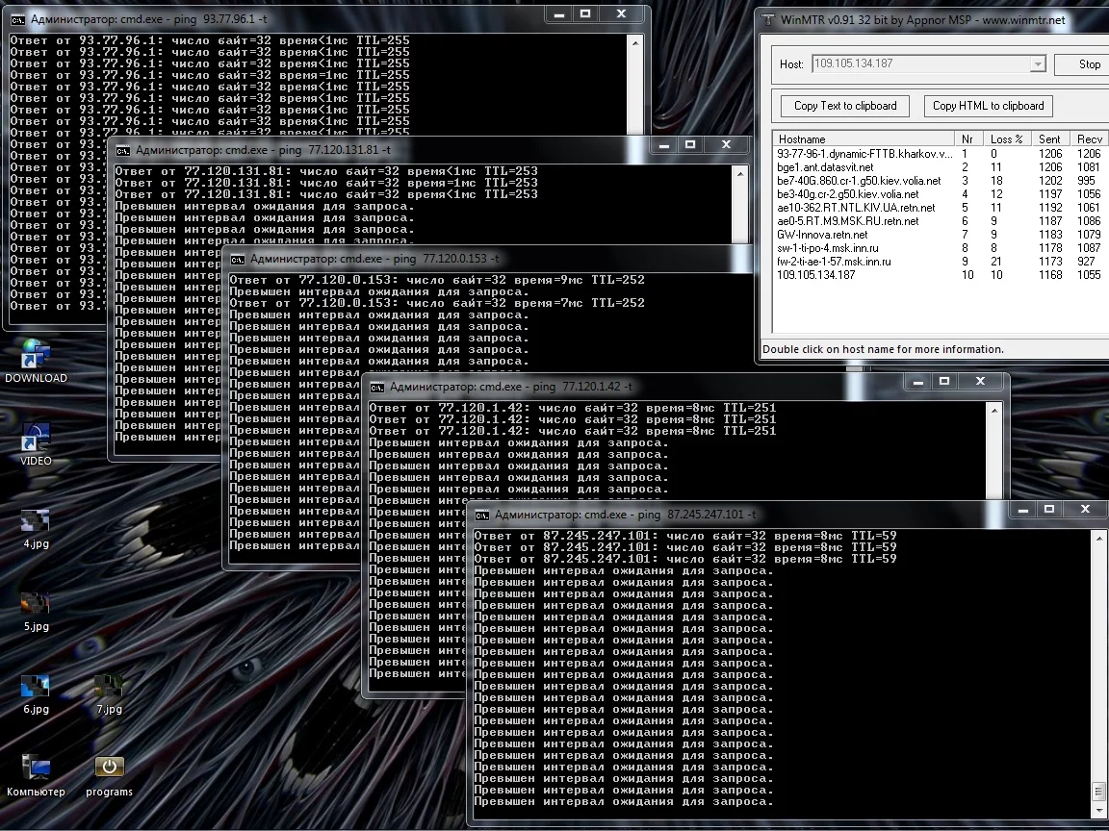This screenshot has height=831, width=1109.
Task: Select be3-40g.cr-2.g50.kiev.volia.net row
Action: pyautogui.click(x=940, y=194)
